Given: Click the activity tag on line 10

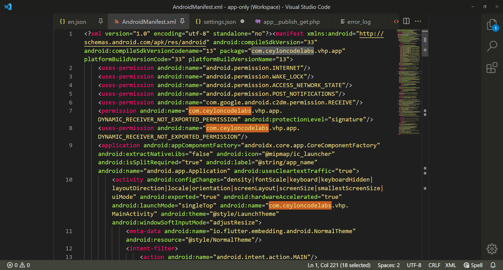Looking at the screenshot, I should pos(129,180).
